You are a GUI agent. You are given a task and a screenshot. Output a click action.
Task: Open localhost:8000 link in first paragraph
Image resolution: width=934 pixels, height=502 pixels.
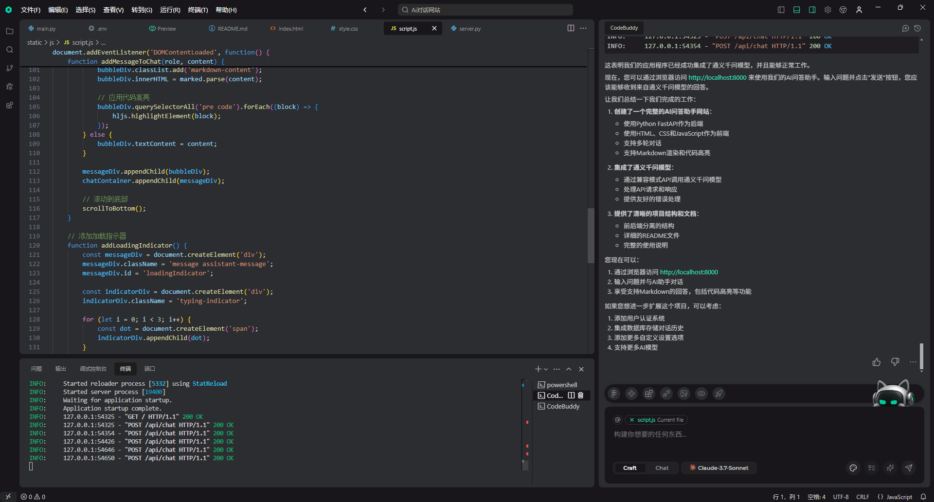tap(717, 77)
